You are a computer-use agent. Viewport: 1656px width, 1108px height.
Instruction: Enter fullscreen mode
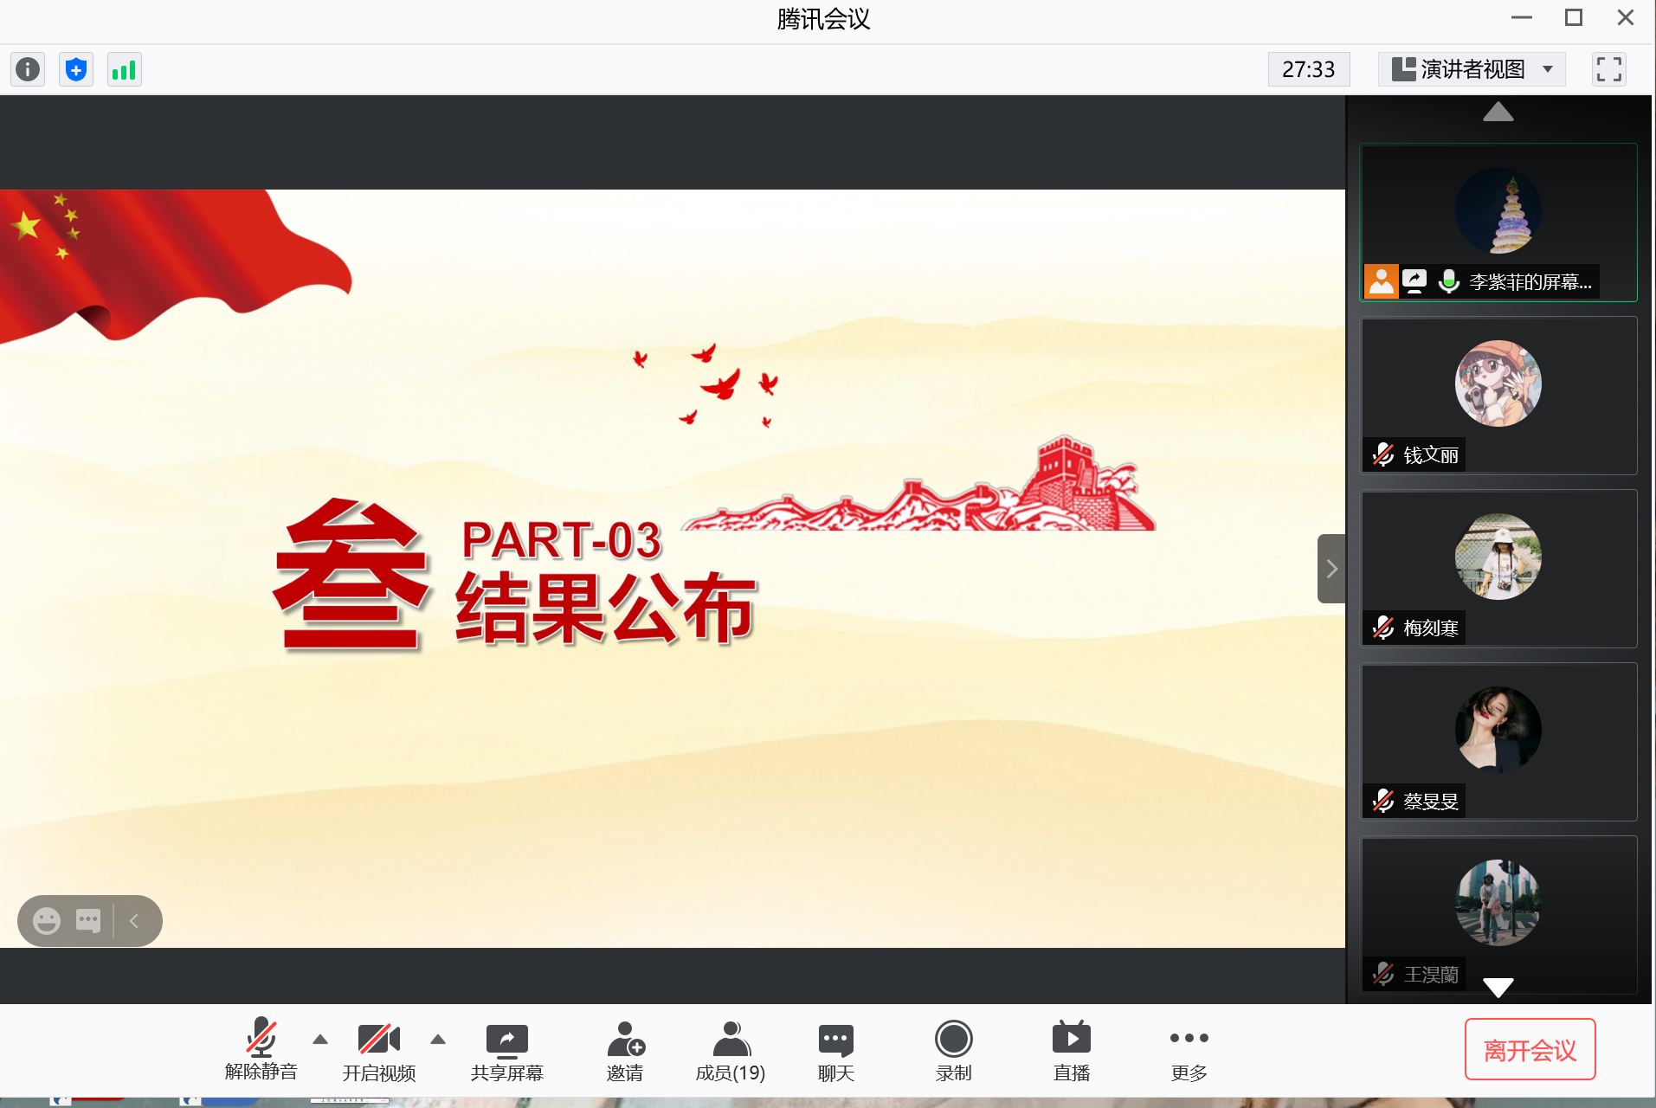click(1608, 69)
